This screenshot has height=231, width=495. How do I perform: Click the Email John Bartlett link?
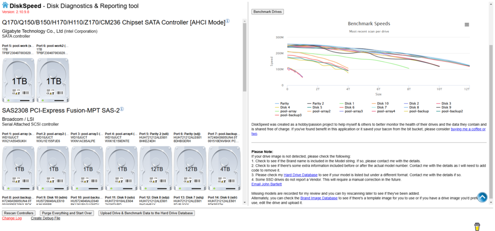click(x=266, y=184)
